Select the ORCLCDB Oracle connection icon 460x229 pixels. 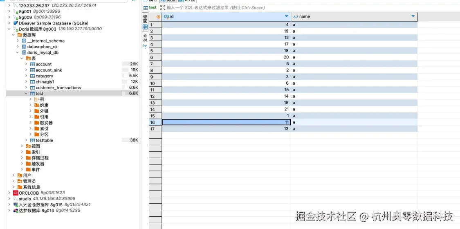16,193
